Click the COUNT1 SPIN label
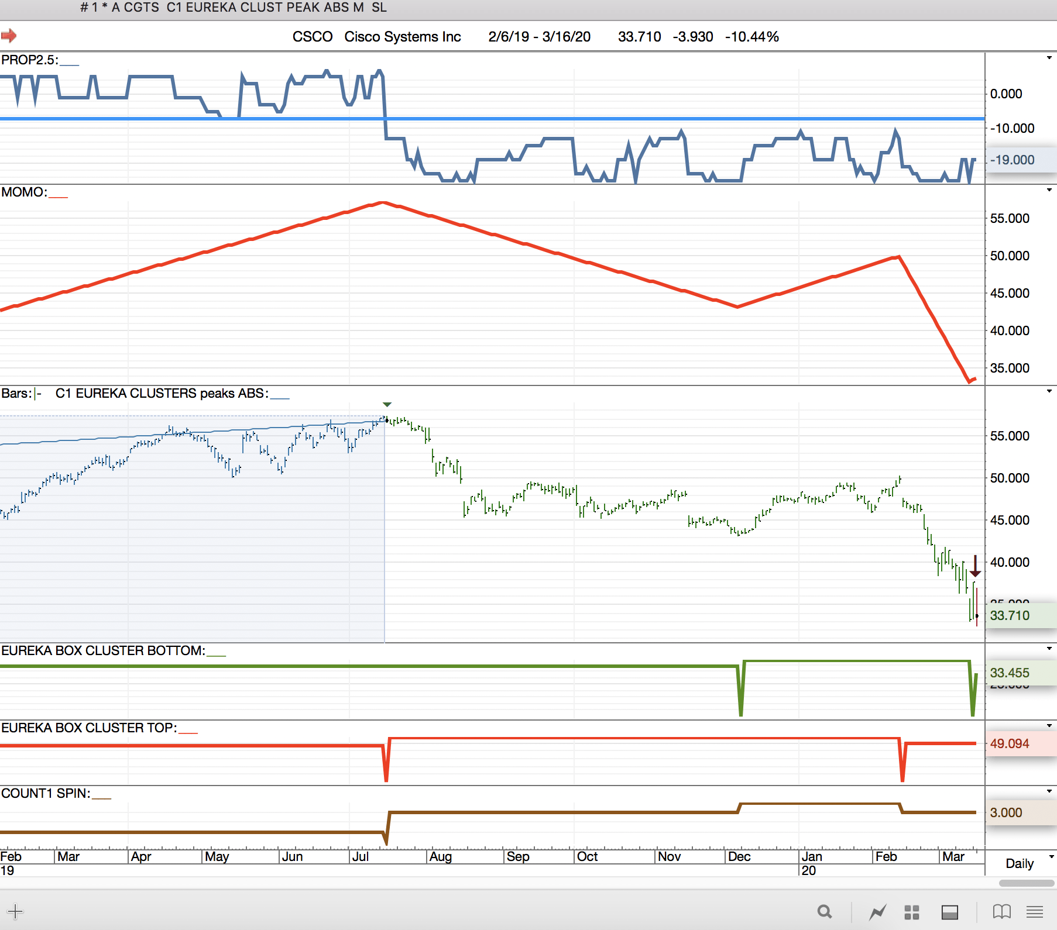The image size is (1057, 930). [46, 793]
